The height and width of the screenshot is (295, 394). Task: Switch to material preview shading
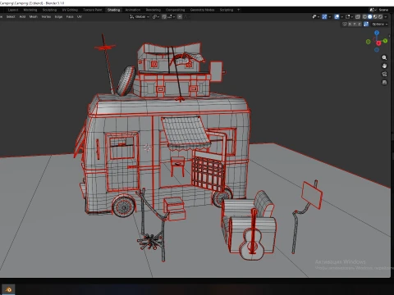coord(375,16)
